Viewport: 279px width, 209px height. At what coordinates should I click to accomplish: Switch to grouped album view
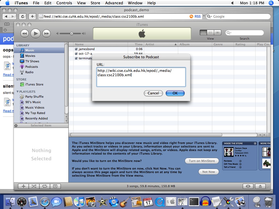point(211,33)
